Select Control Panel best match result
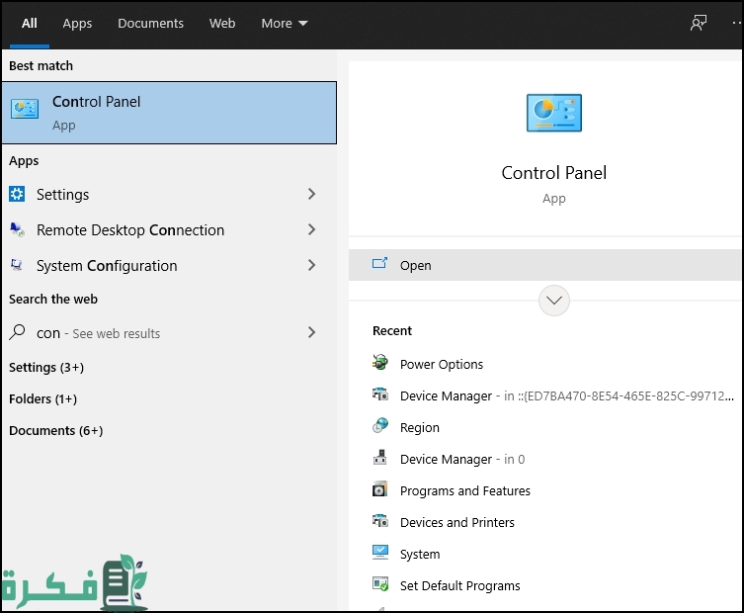 169,113
